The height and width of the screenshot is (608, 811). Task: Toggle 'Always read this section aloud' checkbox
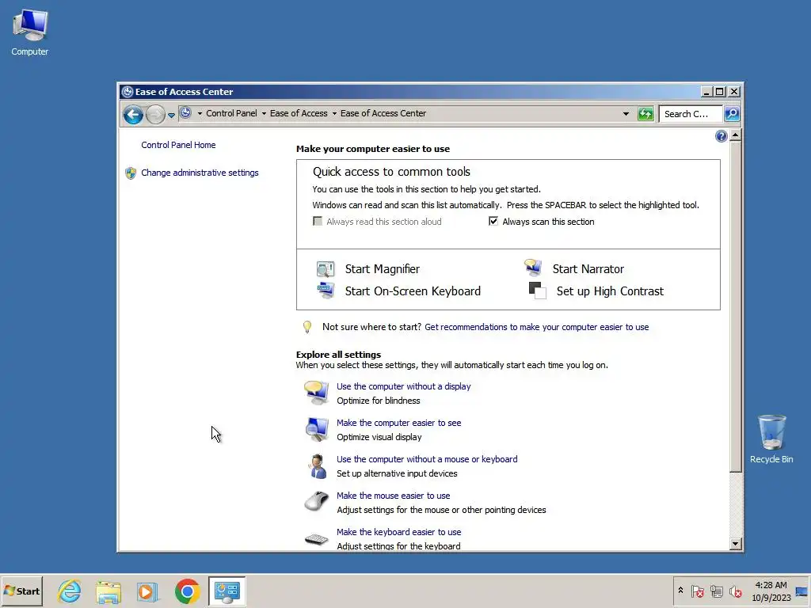pos(318,222)
